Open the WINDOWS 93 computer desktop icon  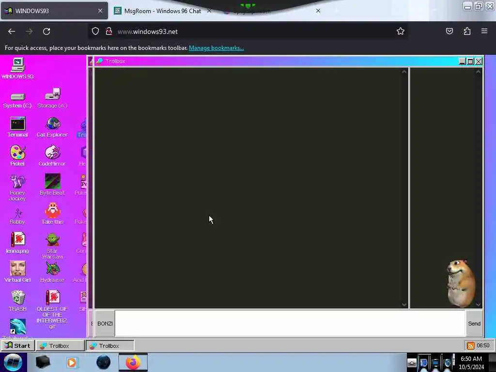[18, 68]
